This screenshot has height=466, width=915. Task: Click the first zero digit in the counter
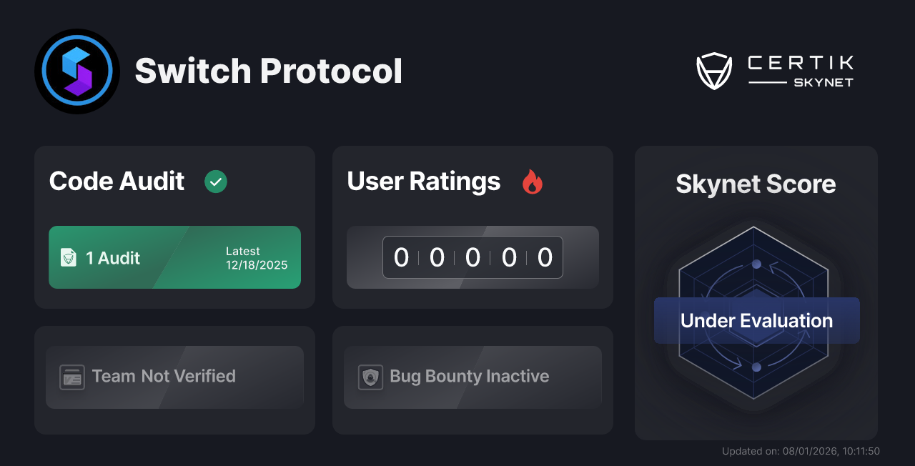coord(401,257)
